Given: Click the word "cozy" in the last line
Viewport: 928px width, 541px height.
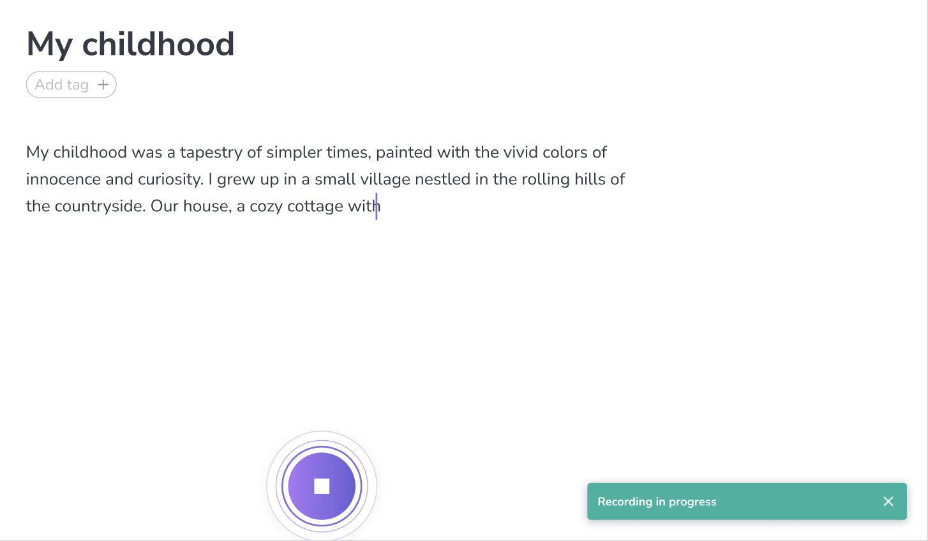Looking at the screenshot, I should coord(266,206).
